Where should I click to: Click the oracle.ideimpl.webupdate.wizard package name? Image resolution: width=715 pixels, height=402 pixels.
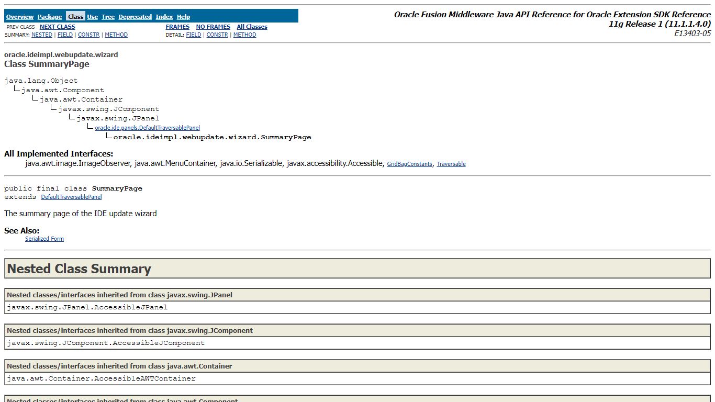click(x=61, y=54)
